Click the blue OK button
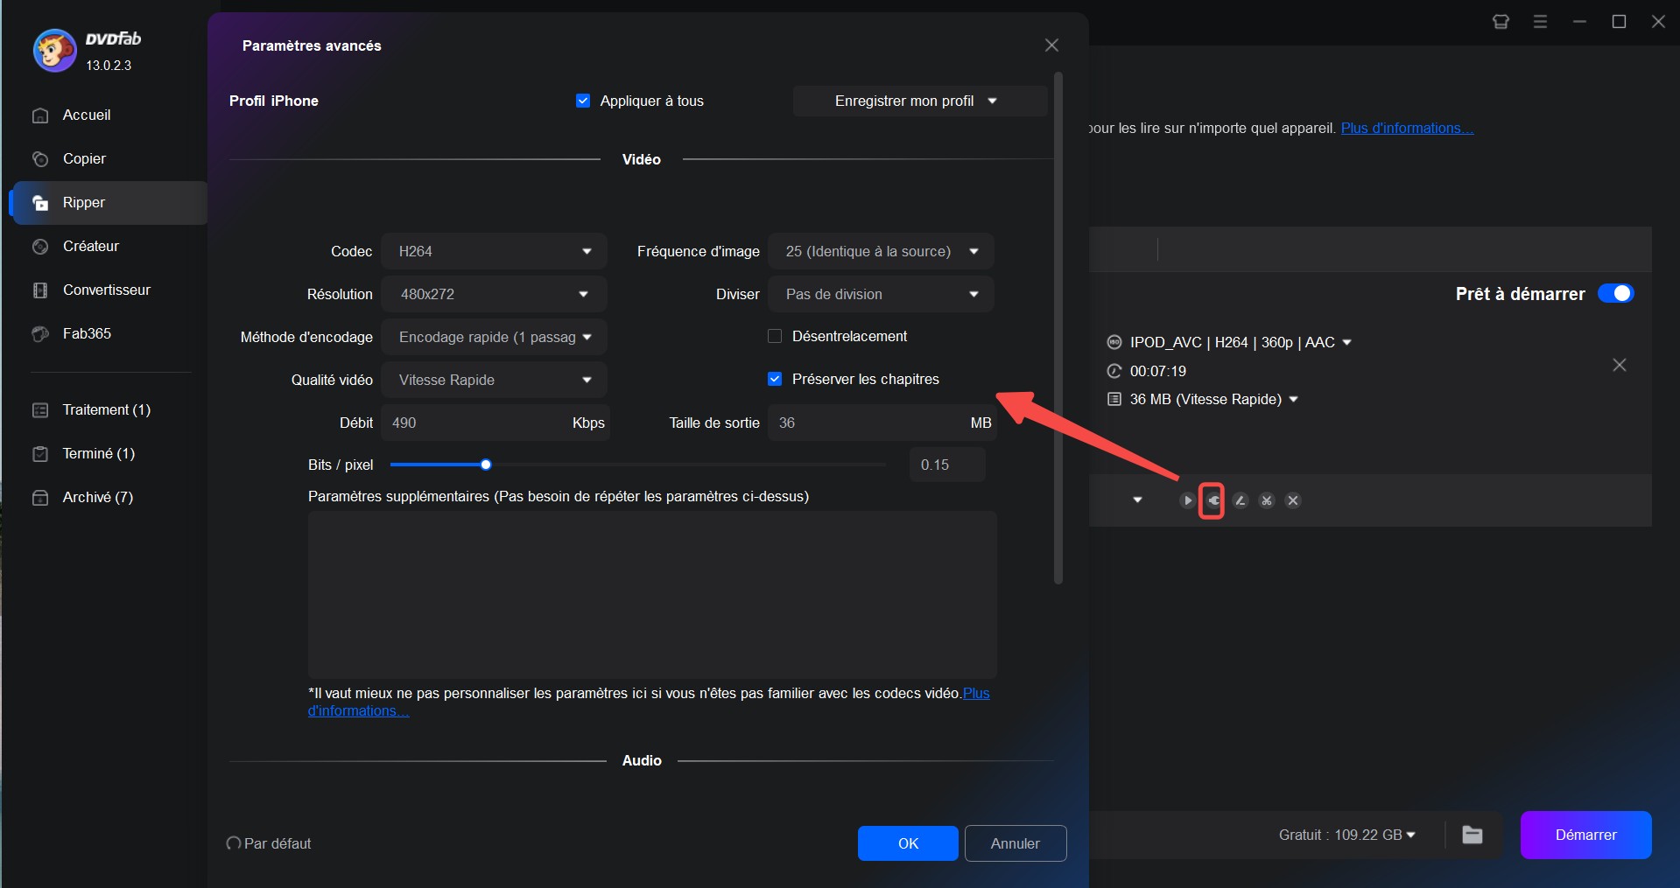Viewport: 1680px width, 888px height. point(908,843)
